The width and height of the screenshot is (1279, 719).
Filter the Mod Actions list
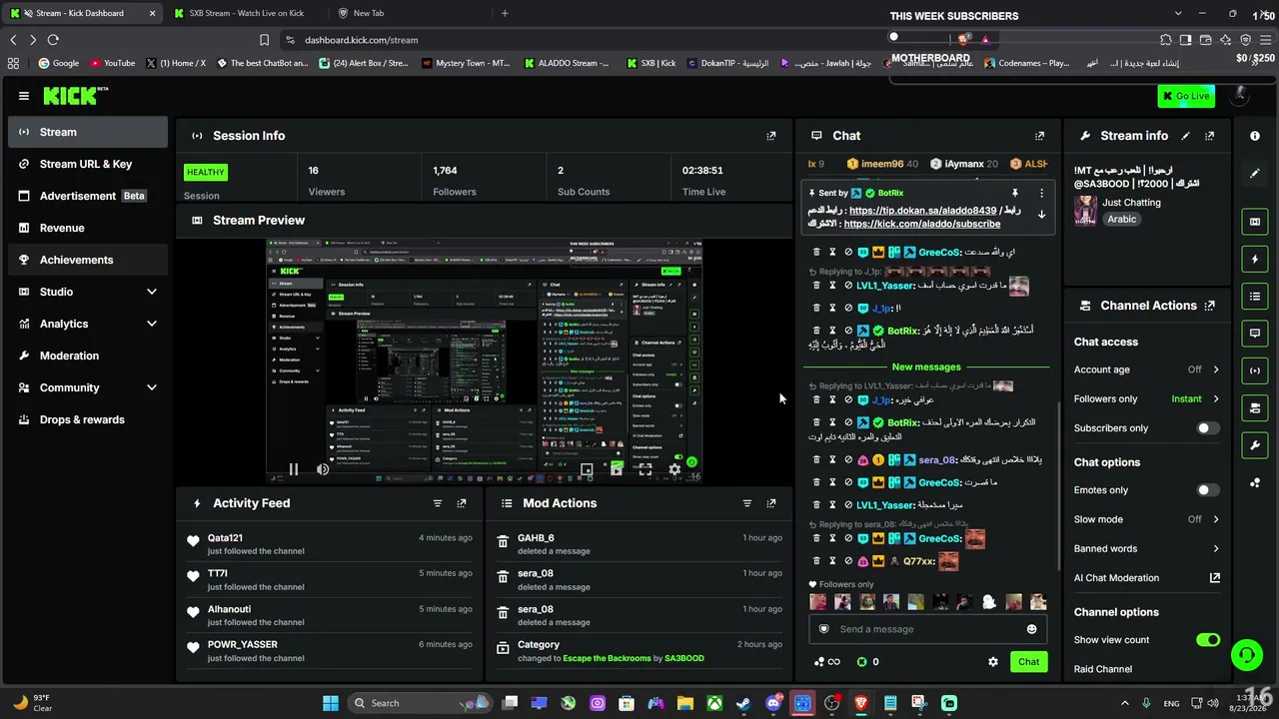click(747, 503)
